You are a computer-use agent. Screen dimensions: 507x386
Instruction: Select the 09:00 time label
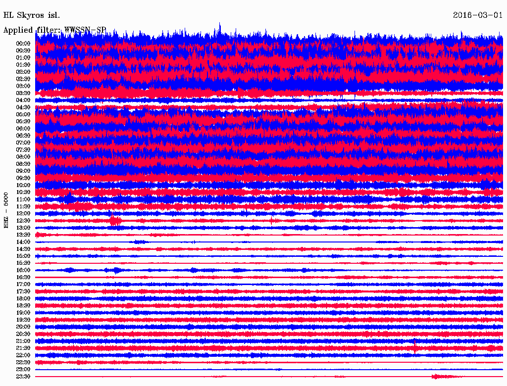[x=23, y=171]
